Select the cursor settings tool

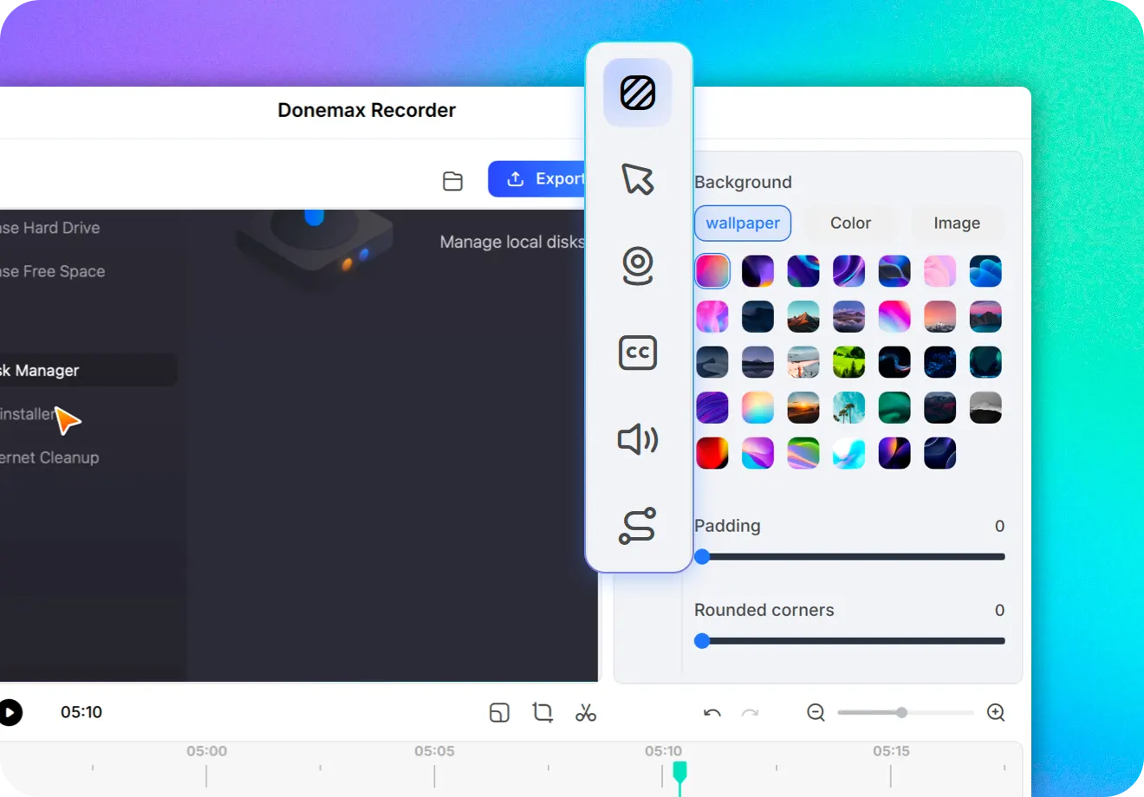point(638,179)
